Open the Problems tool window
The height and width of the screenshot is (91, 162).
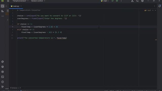pos(3,82)
